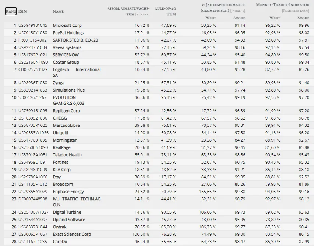Click MercadoLibre performance value 70,57 %
314x246 pixels.
pos(209,125)
